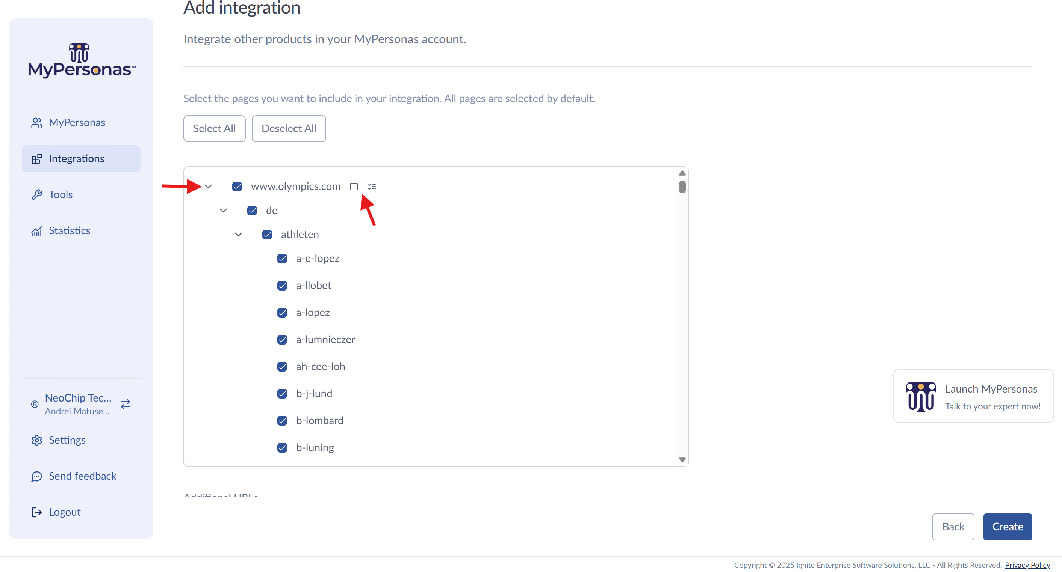Click the NeoChip Tec... account name
Screen dimensions: 1062x572
point(78,398)
